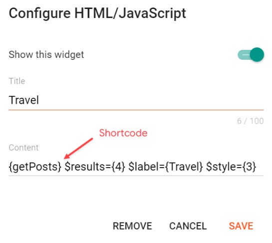
Task: Place cursor on $label={Travel} in Content
Action: 166,167
